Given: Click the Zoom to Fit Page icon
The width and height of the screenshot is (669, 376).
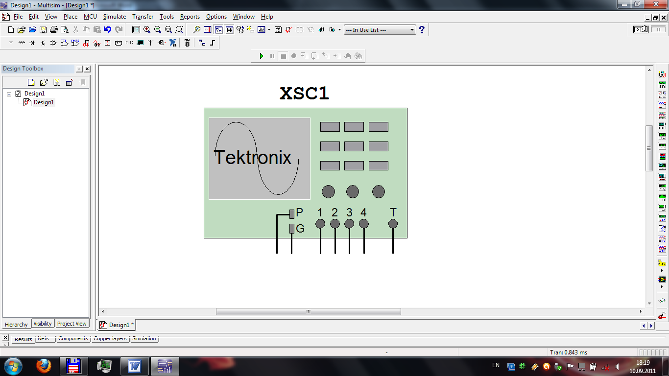Looking at the screenshot, I should click(x=179, y=30).
